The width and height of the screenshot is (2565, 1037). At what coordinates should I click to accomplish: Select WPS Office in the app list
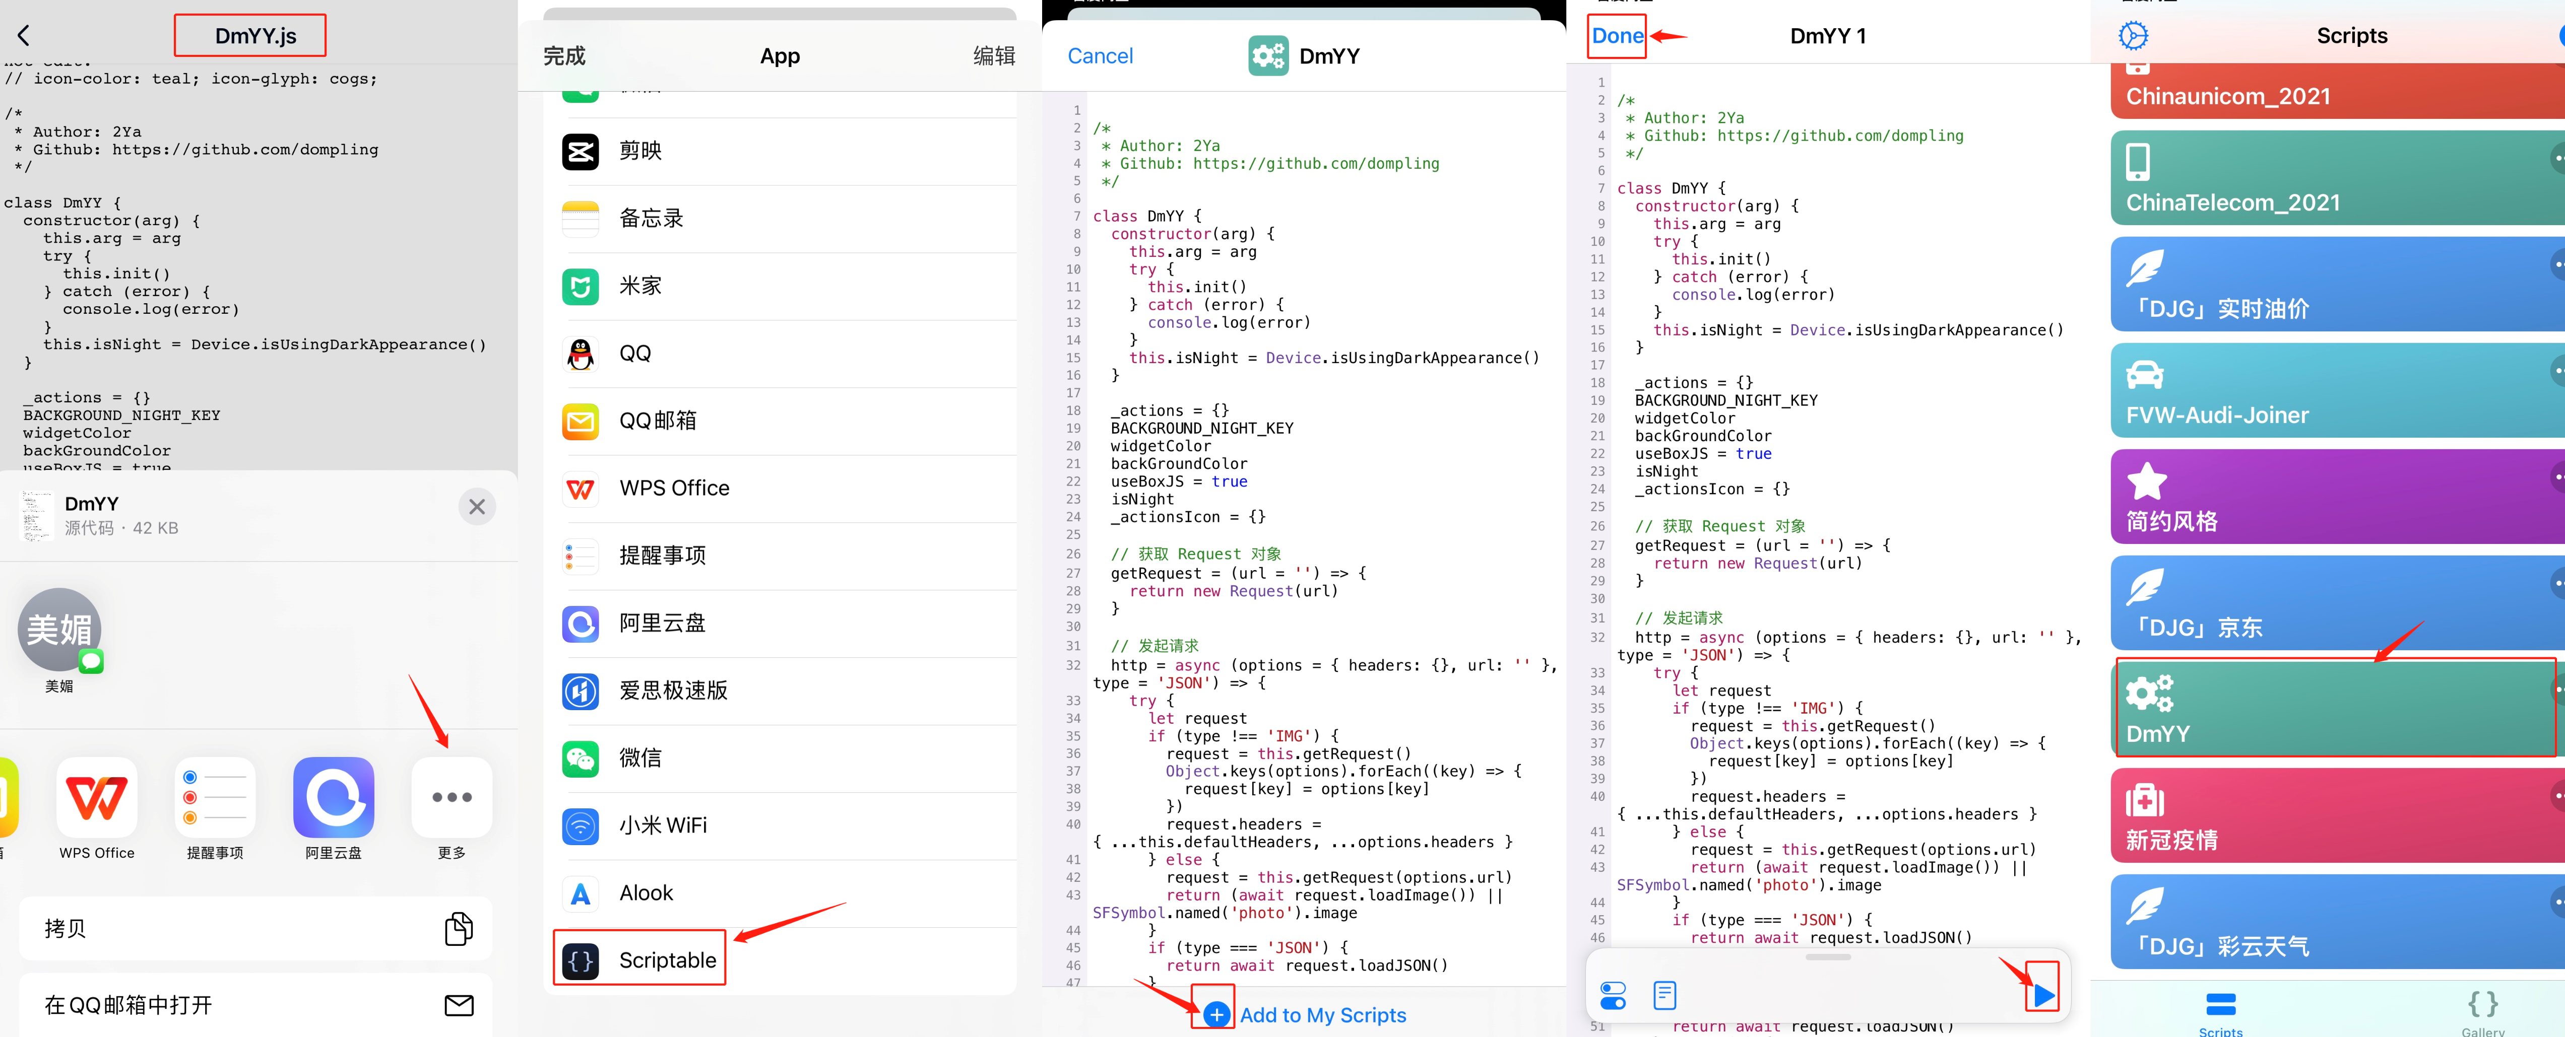pyautogui.click(x=781, y=488)
